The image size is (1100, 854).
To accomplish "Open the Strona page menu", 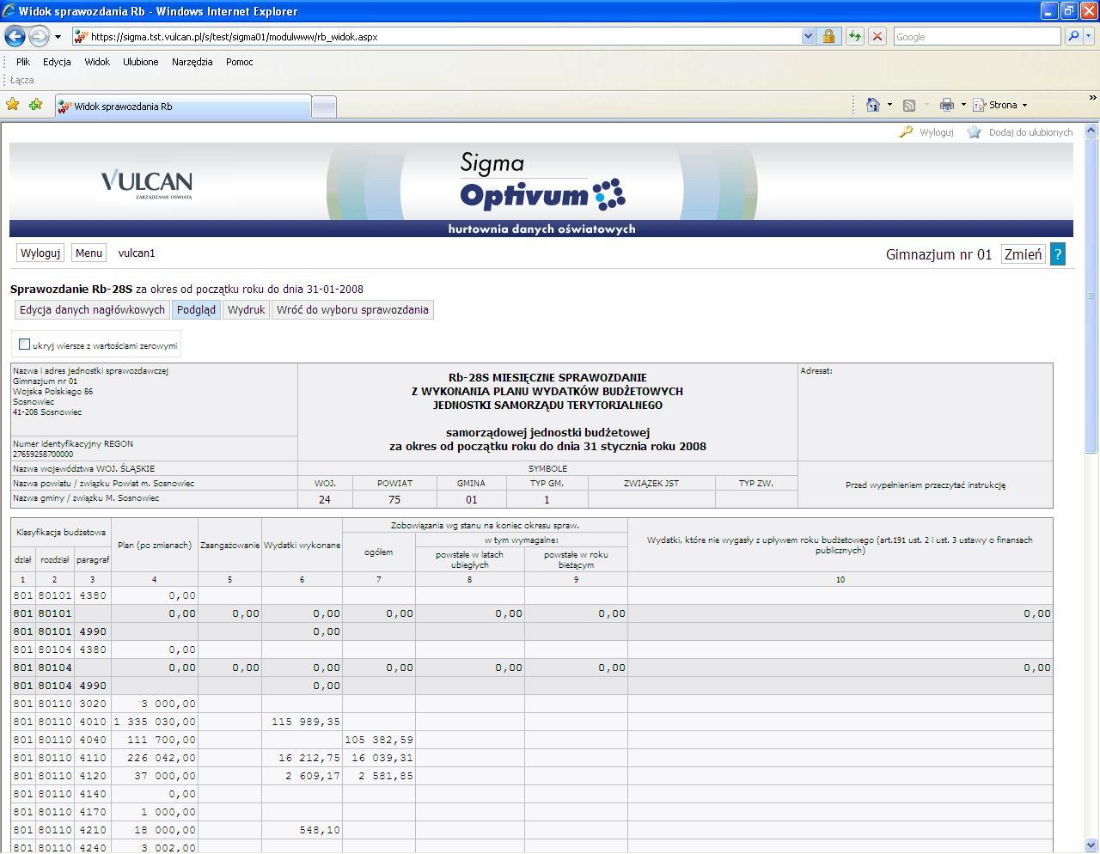I will click(x=1000, y=105).
